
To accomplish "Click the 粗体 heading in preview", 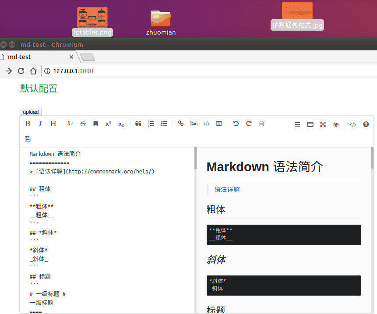I will [x=216, y=209].
